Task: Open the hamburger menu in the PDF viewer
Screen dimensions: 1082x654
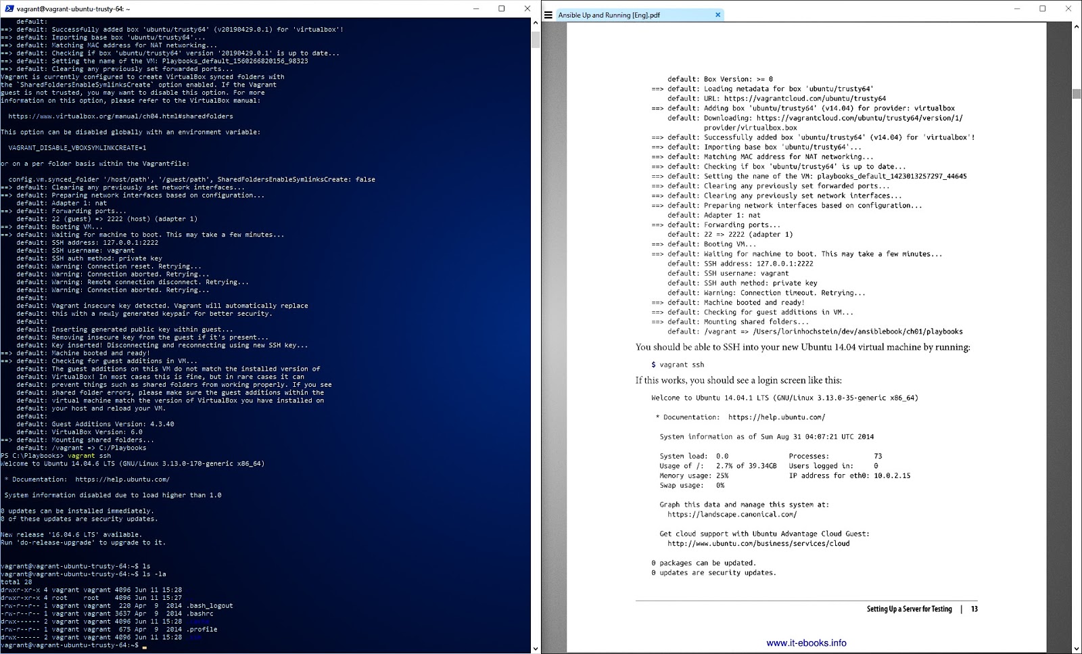Action: [x=548, y=14]
